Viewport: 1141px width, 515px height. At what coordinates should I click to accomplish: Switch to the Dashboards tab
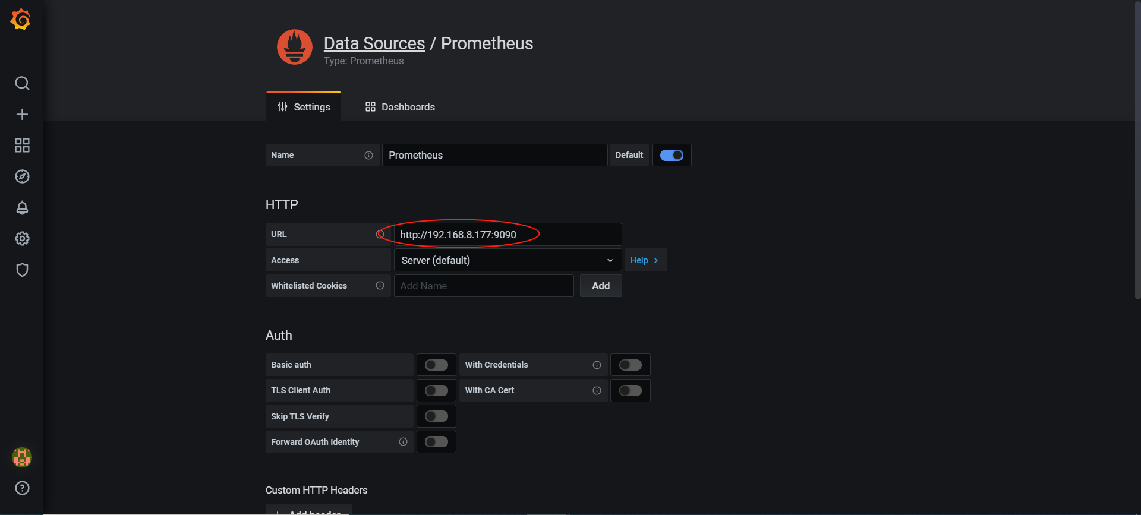(x=400, y=107)
